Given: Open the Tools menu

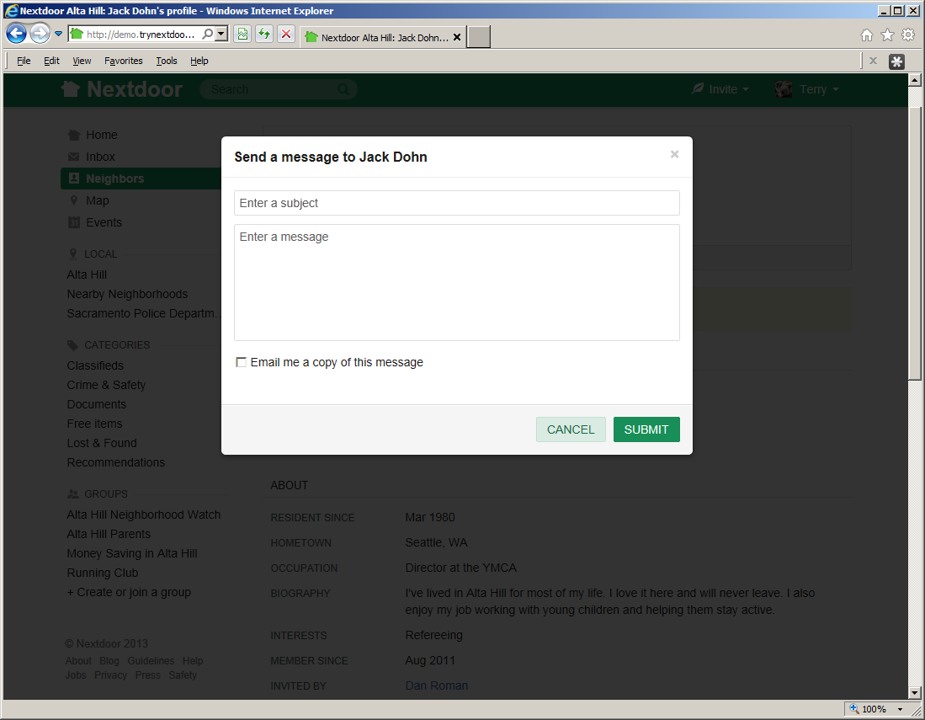Looking at the screenshot, I should pyautogui.click(x=167, y=61).
